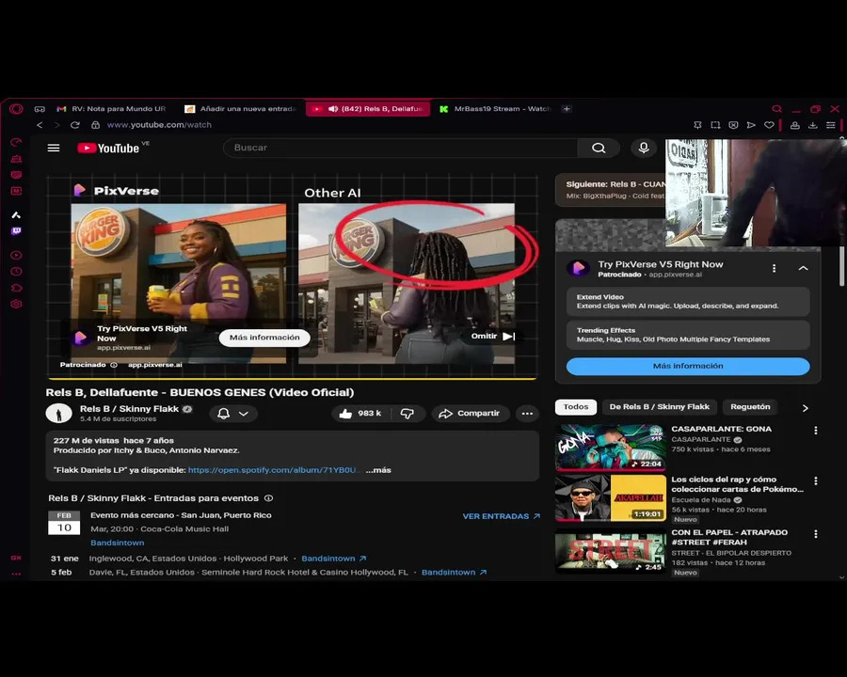Open Bandsintown link for Inglewood event
This screenshot has height=677, width=847.
point(333,559)
